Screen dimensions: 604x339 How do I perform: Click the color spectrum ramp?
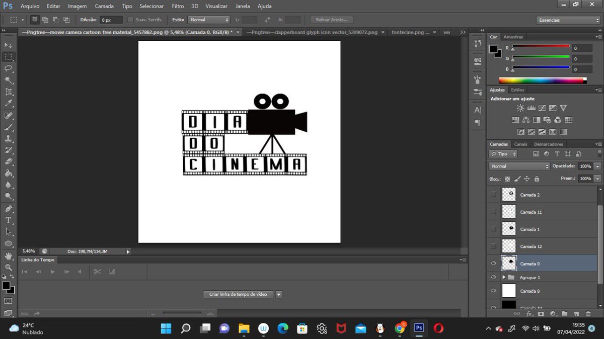click(x=543, y=80)
